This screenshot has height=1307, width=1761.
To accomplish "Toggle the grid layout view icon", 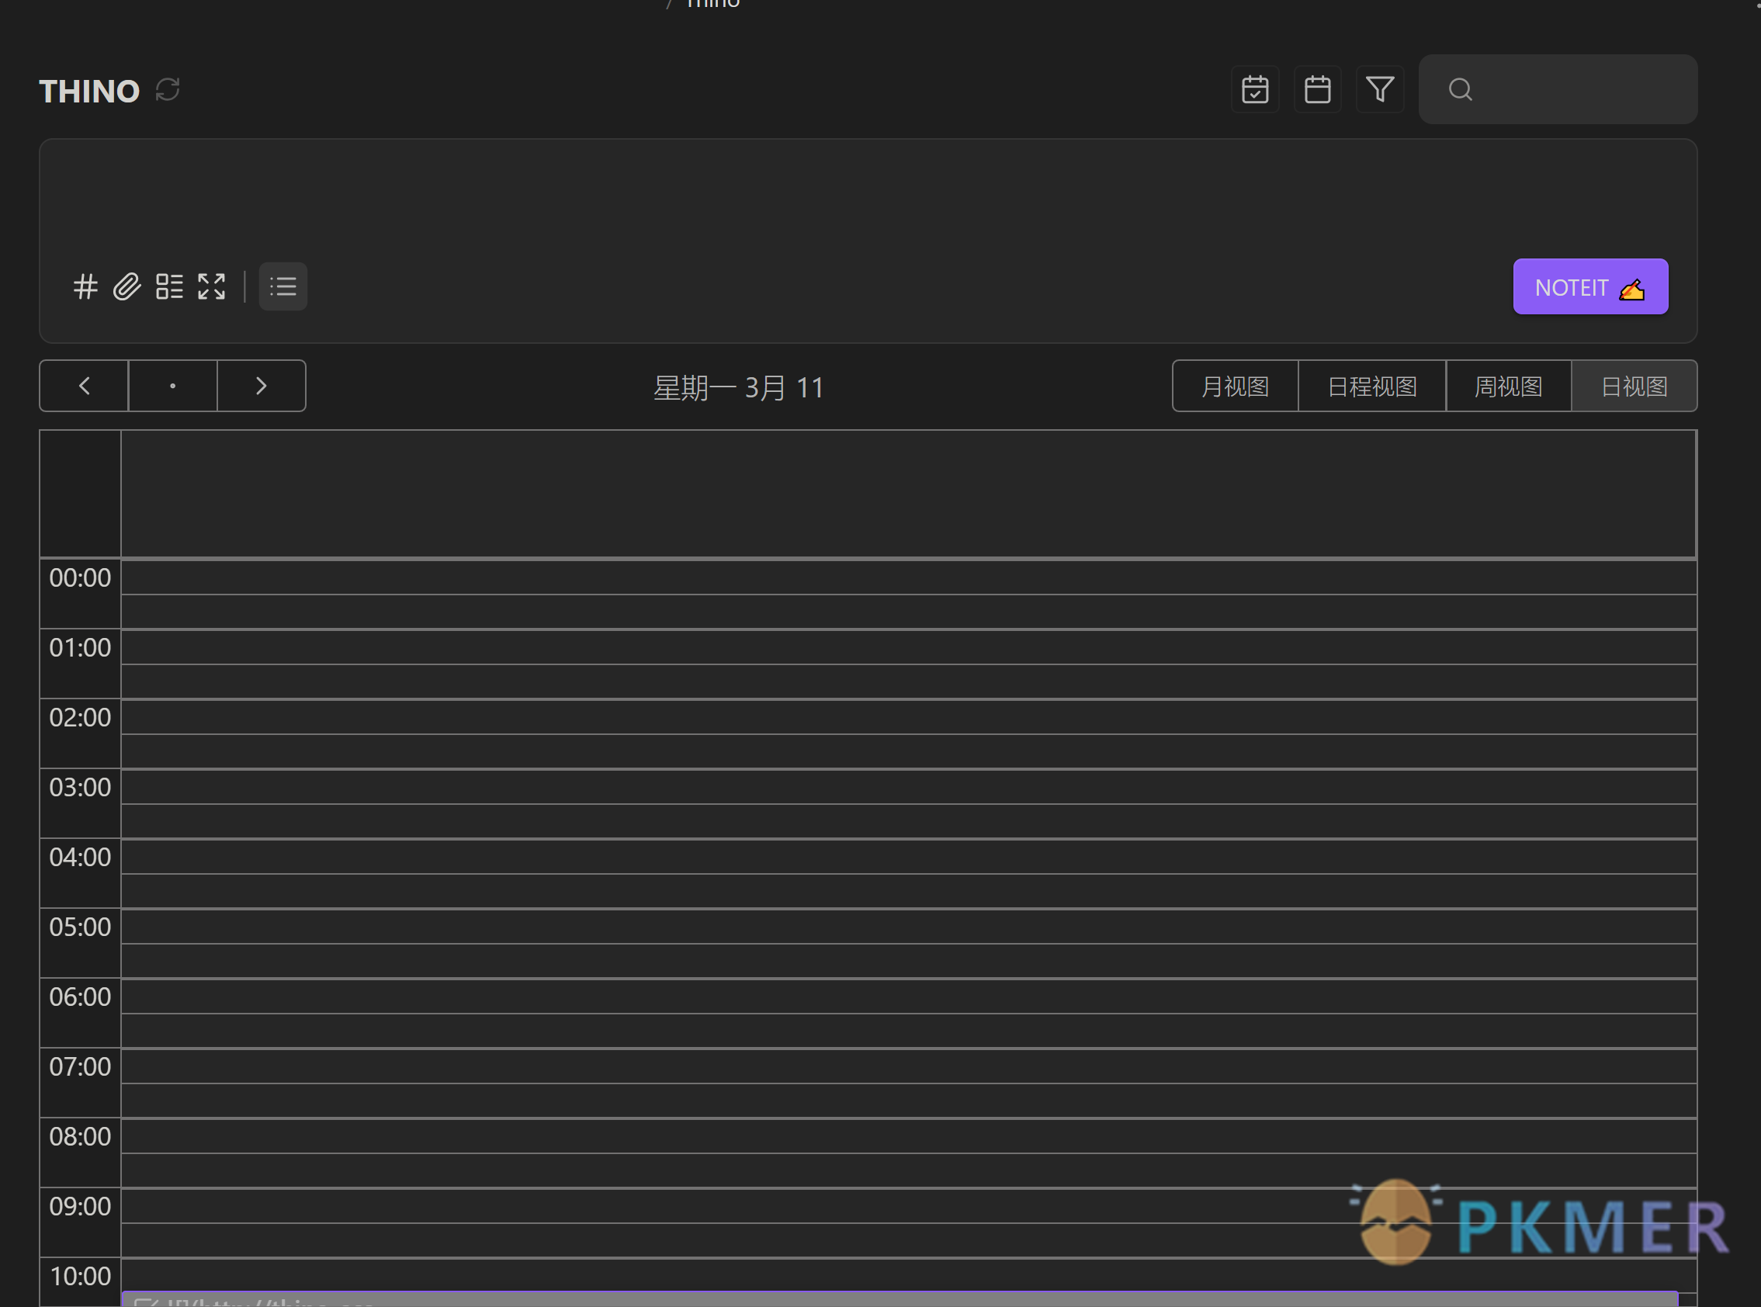I will (169, 286).
